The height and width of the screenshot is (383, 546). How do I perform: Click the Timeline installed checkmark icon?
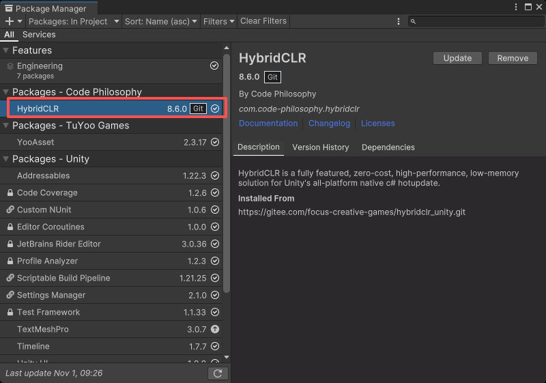(x=215, y=346)
